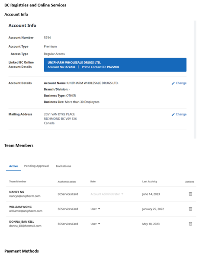Open Donna Jean Kill's User role dropdown
The width and height of the screenshot is (199, 259).
point(95,224)
